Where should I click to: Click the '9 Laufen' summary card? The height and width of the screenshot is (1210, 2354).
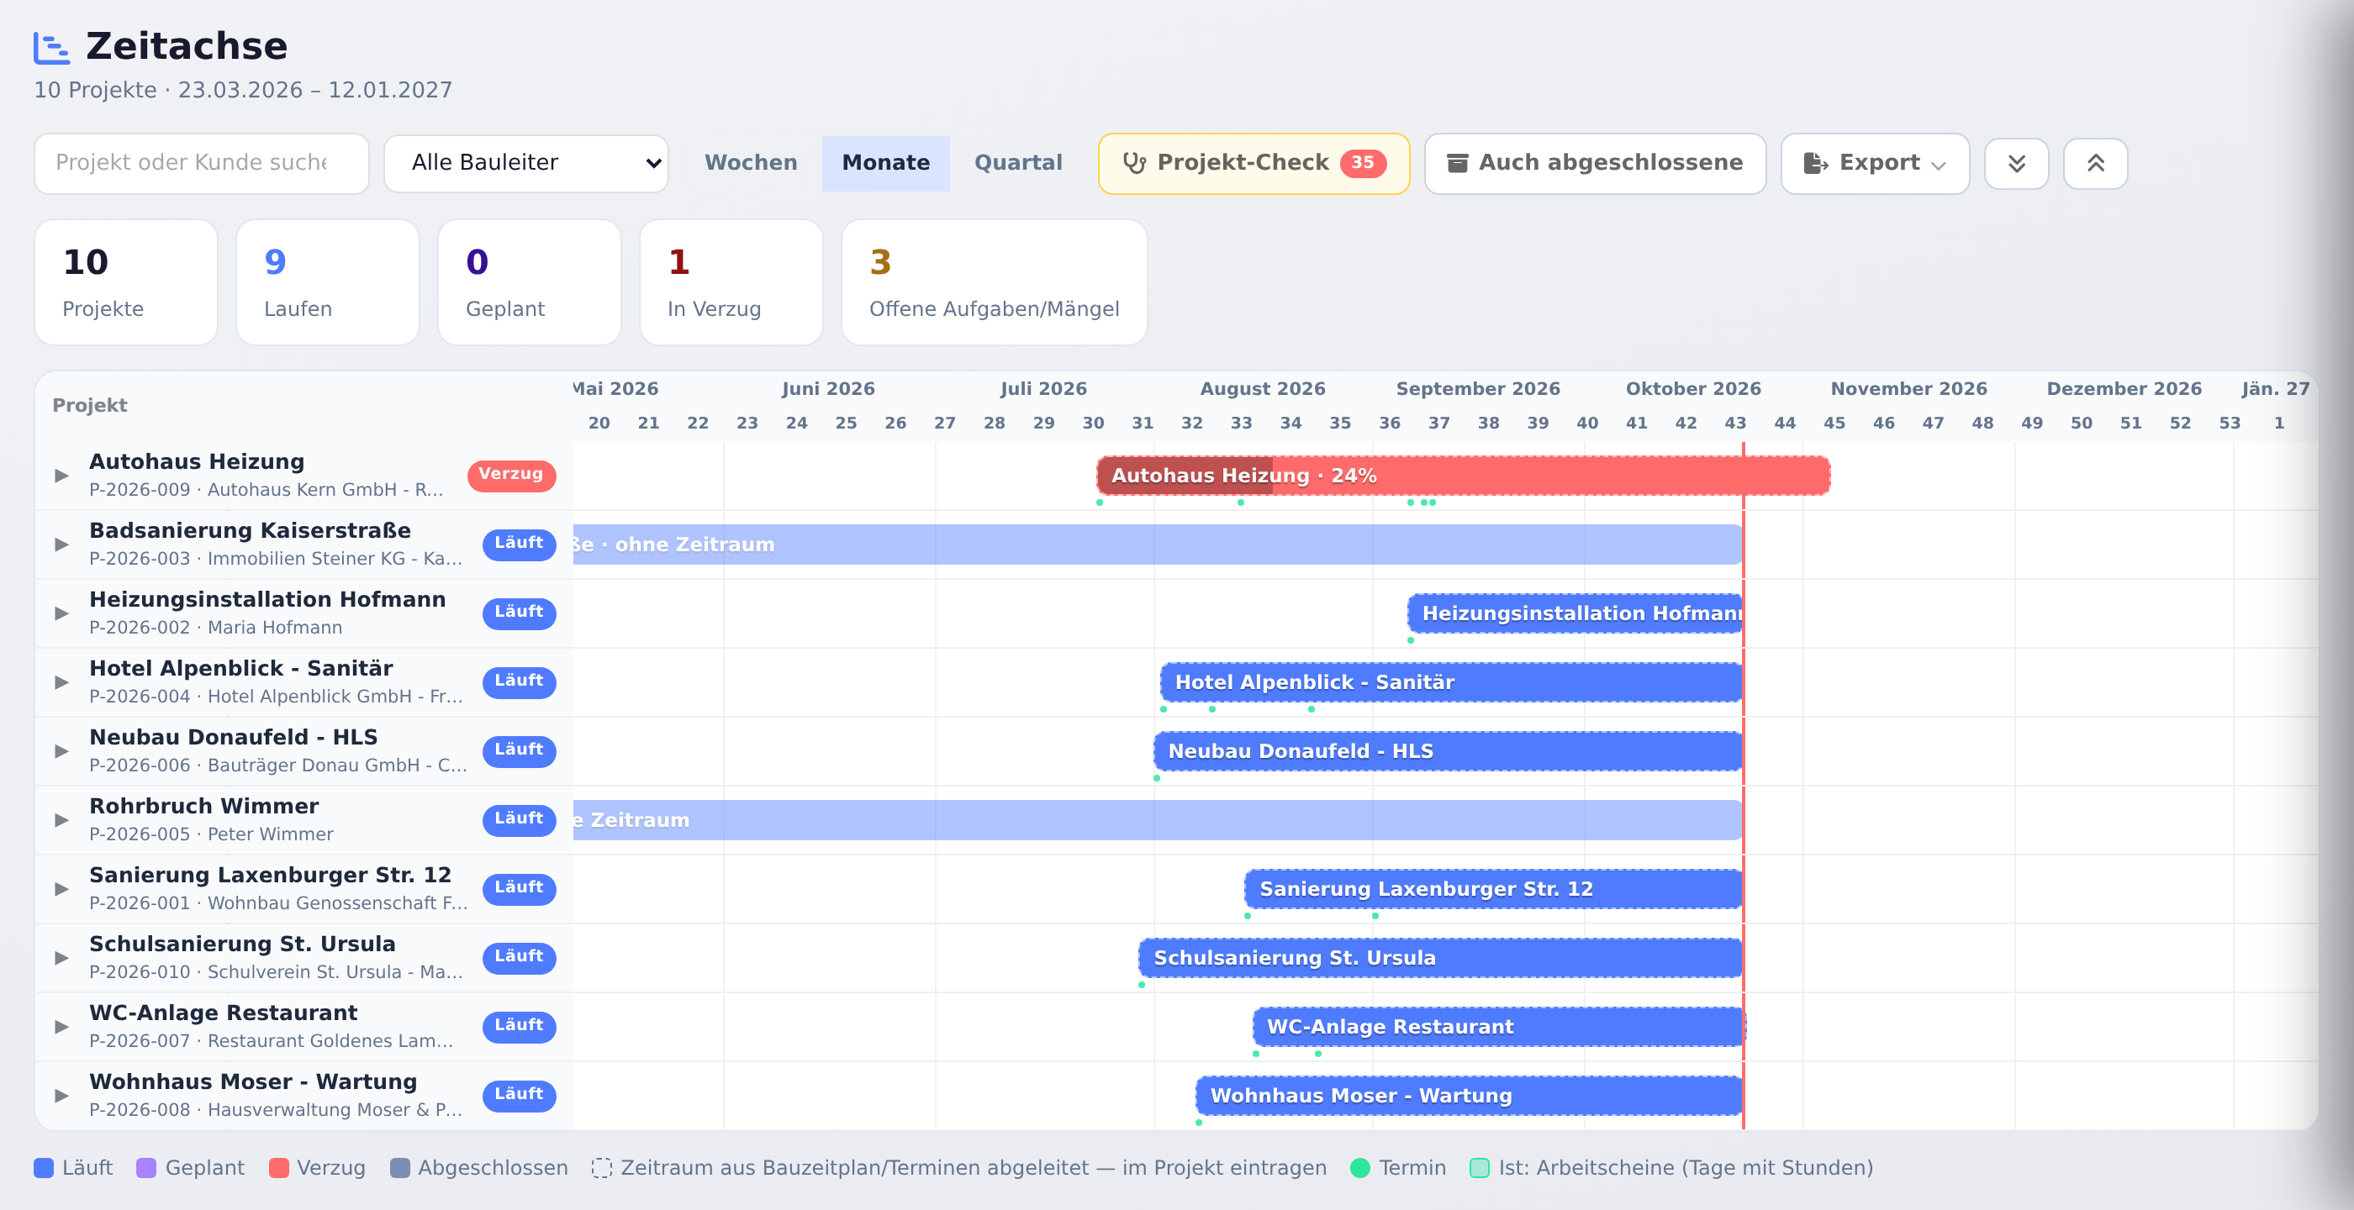click(328, 282)
